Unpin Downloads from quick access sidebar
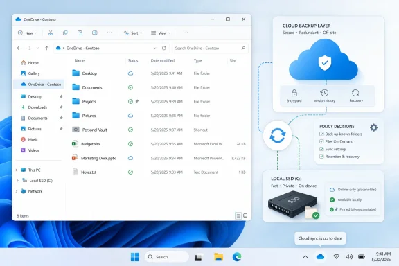This screenshot has height=266, width=399. (x=61, y=107)
